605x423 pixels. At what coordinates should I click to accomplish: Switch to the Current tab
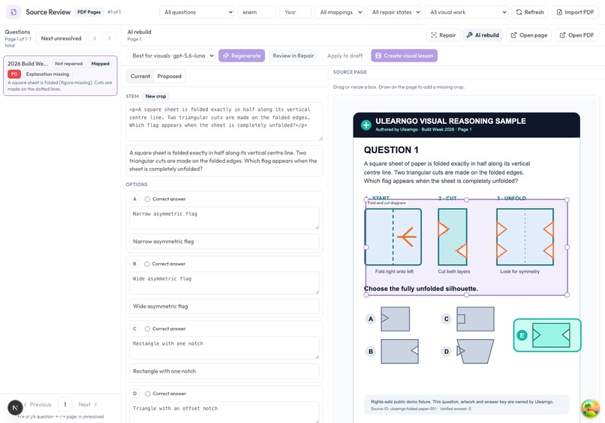[140, 76]
